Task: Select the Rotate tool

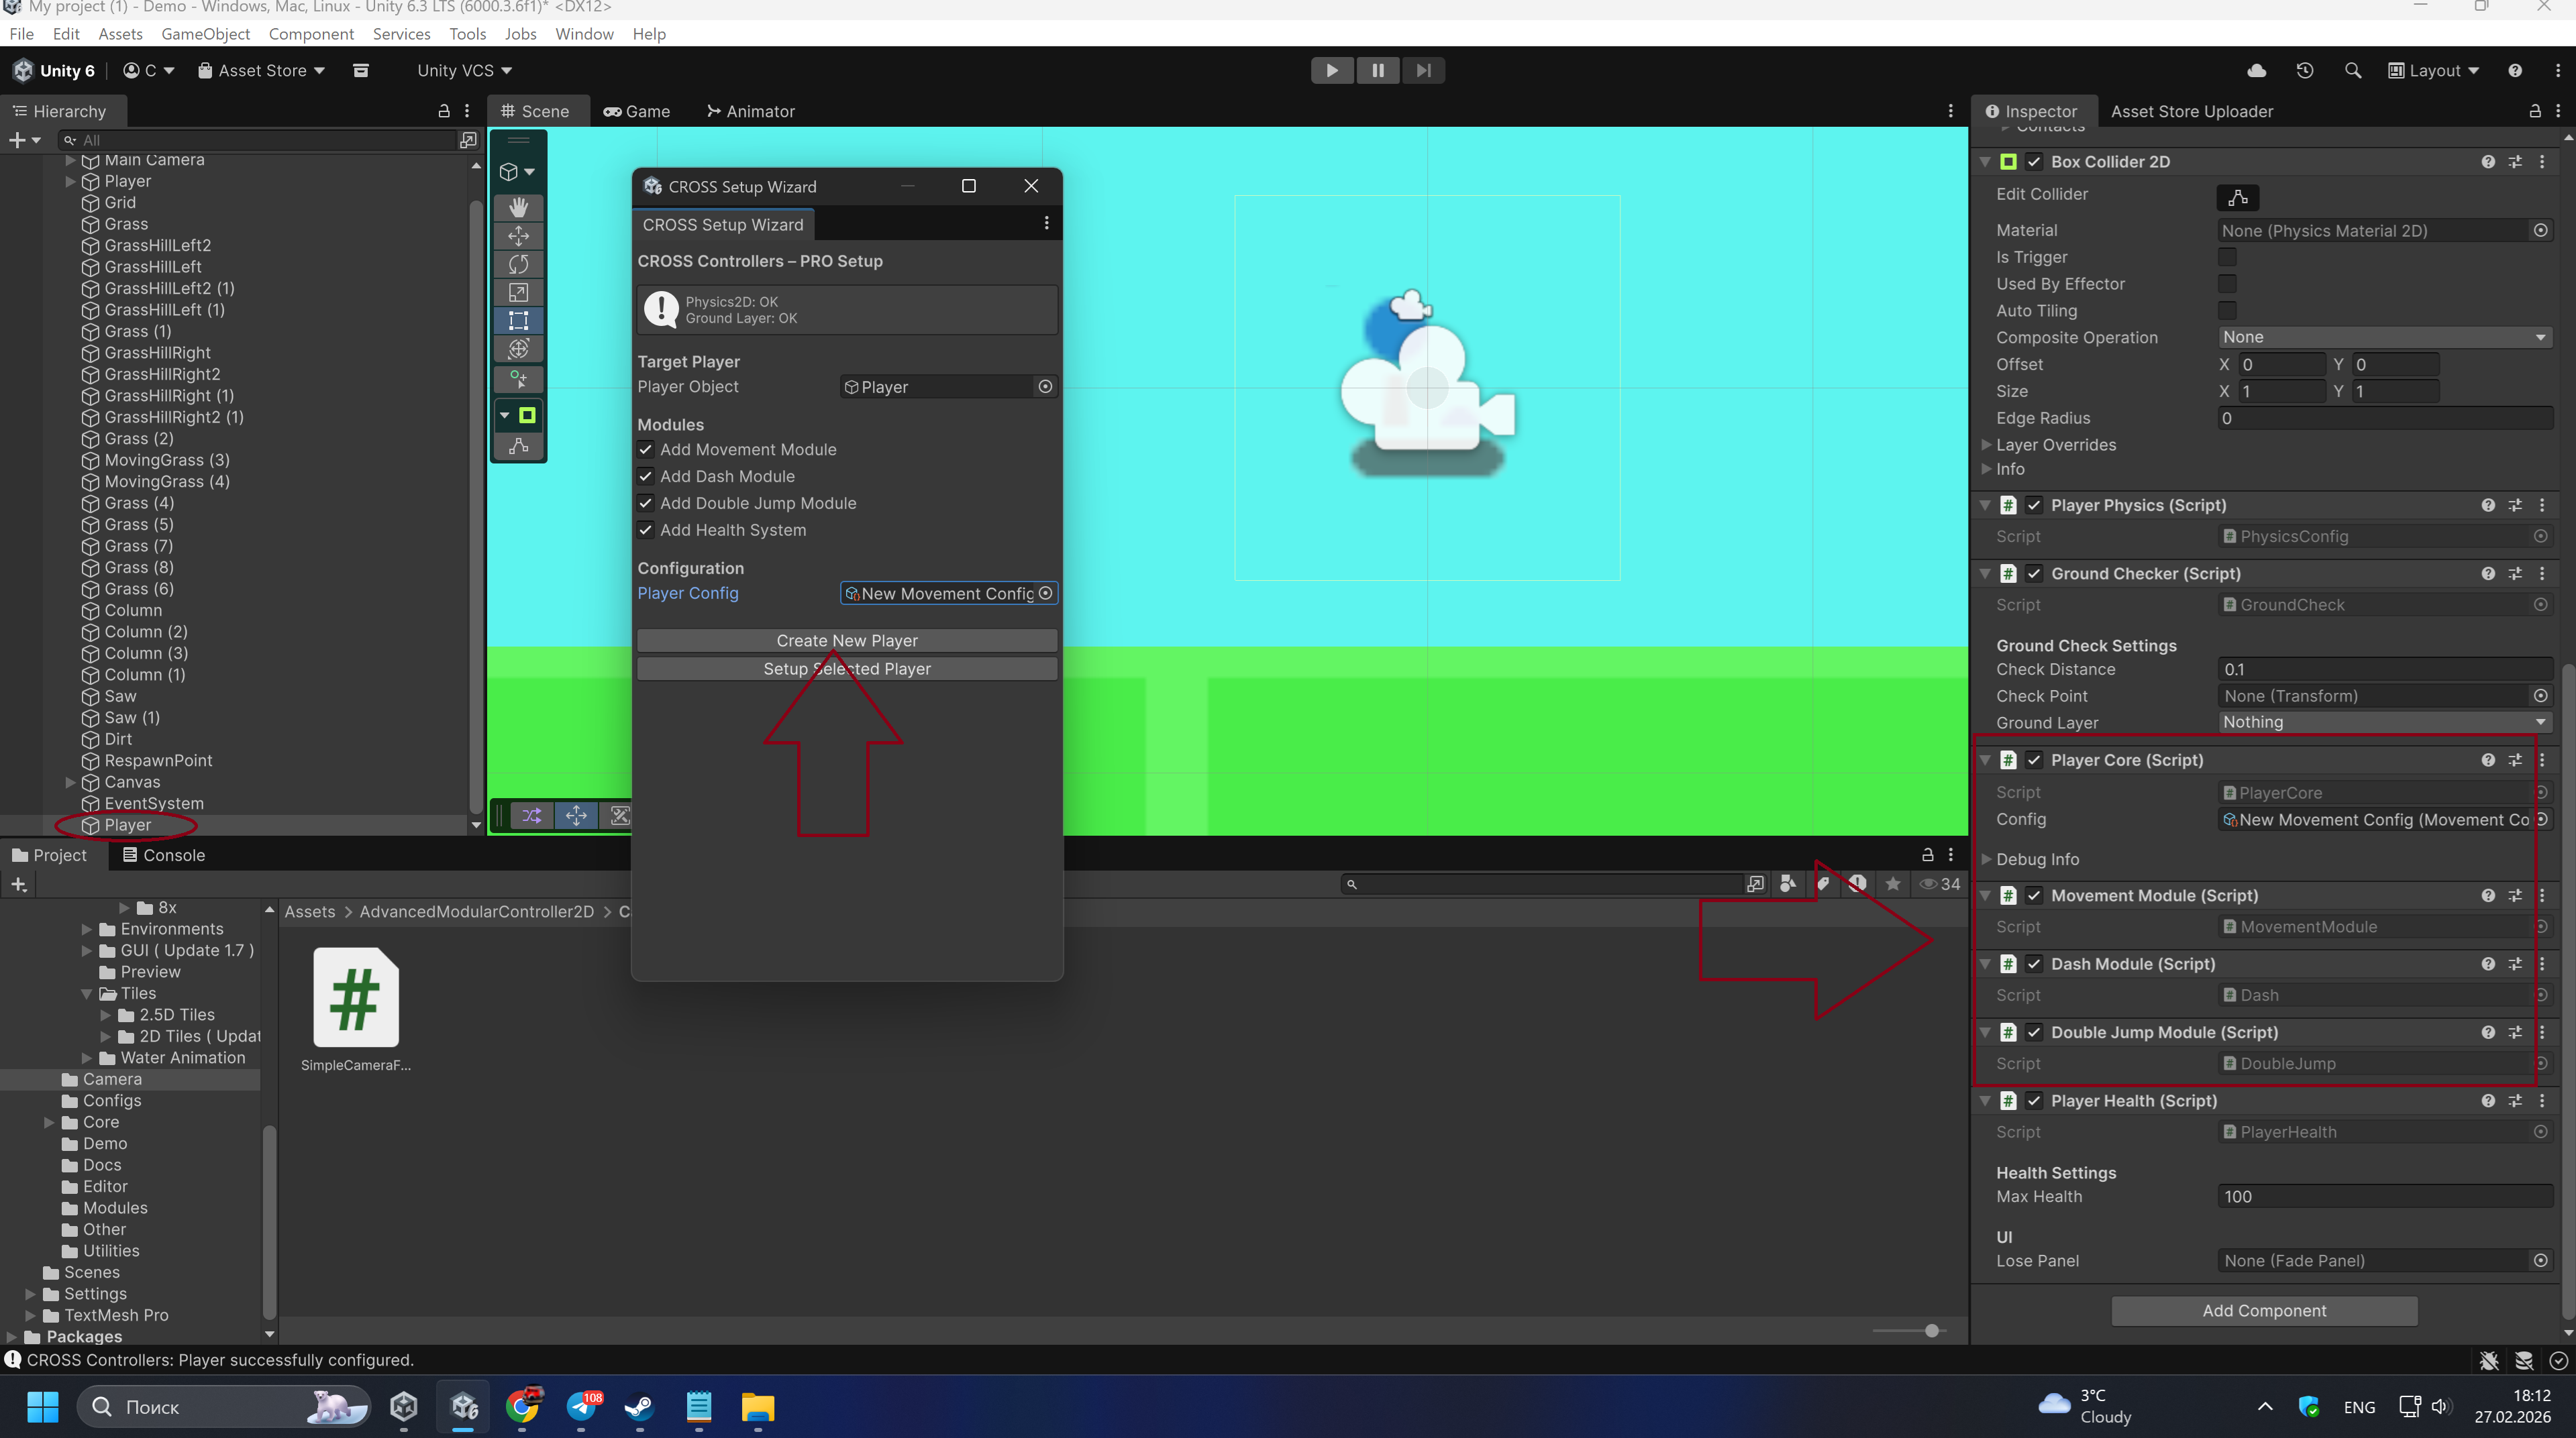Action: pyautogui.click(x=518, y=264)
